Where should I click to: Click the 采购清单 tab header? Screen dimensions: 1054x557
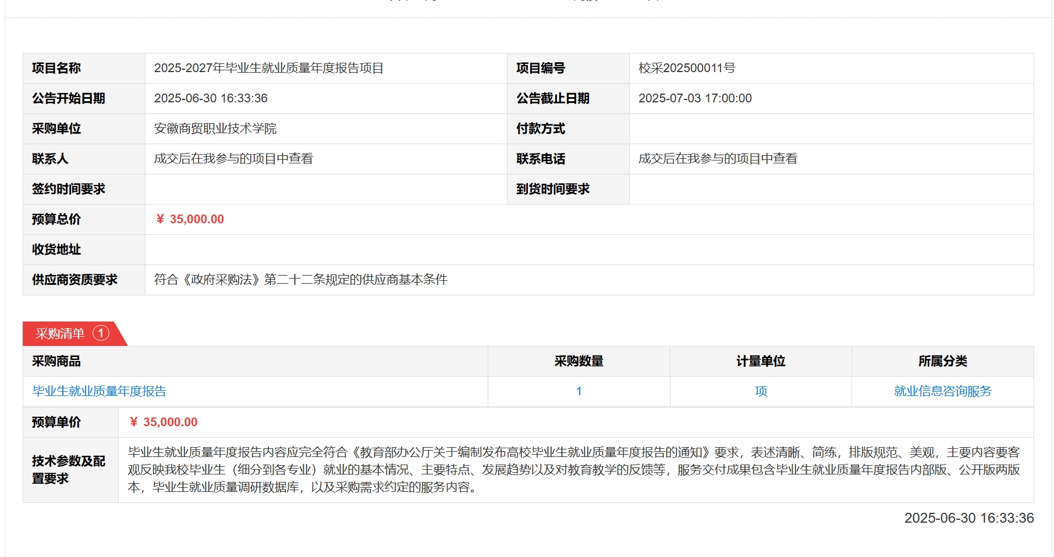[60, 334]
